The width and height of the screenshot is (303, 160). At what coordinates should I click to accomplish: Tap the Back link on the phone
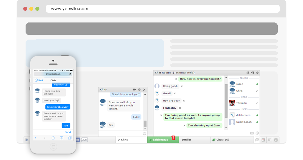click(x=39, y=80)
